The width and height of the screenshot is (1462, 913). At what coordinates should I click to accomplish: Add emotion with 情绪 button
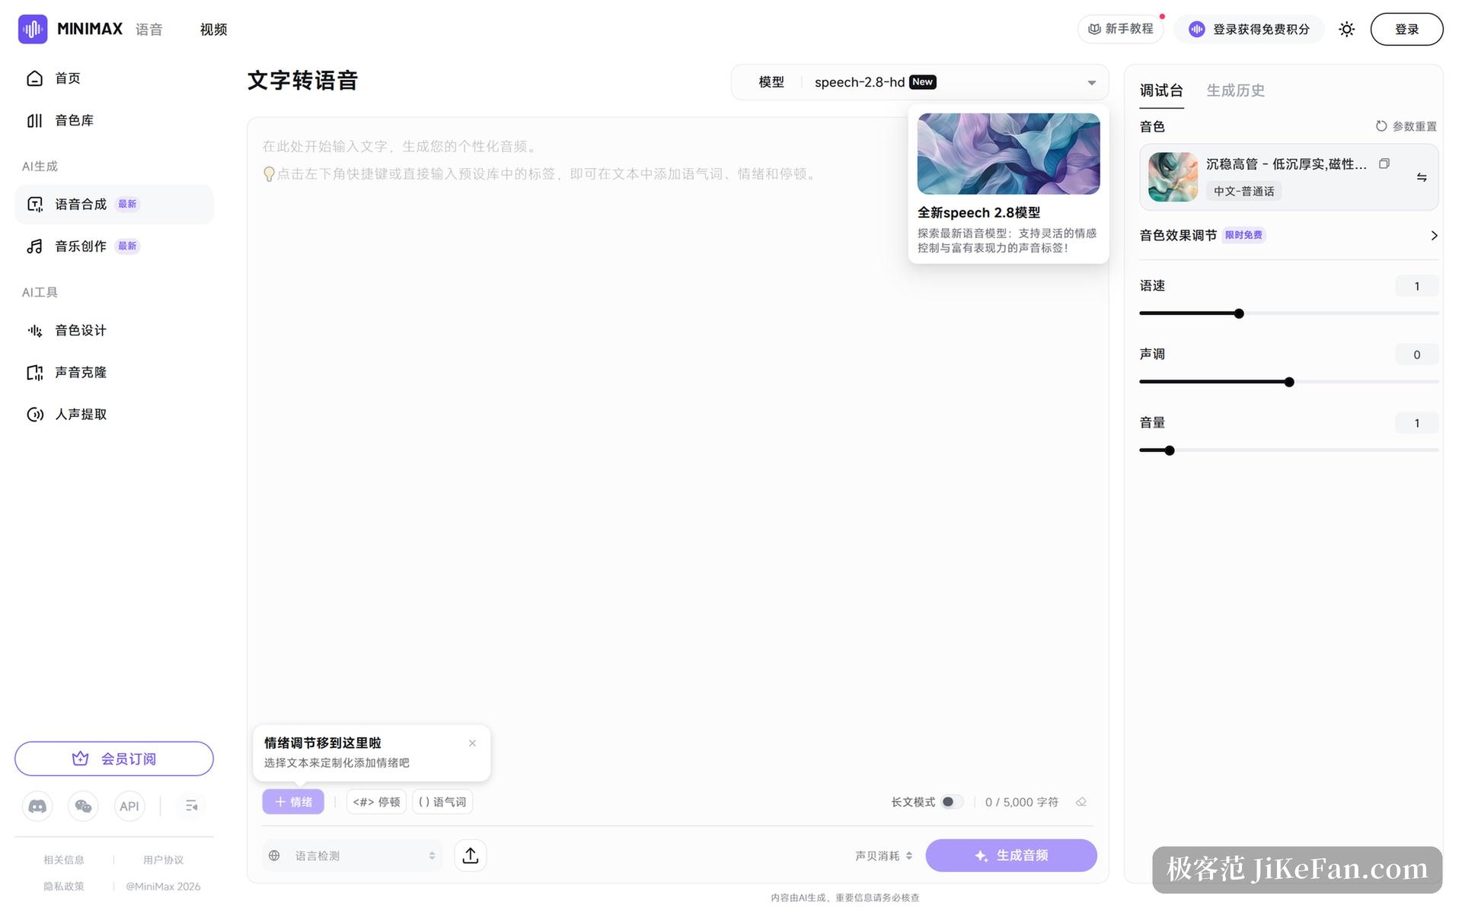click(x=293, y=802)
